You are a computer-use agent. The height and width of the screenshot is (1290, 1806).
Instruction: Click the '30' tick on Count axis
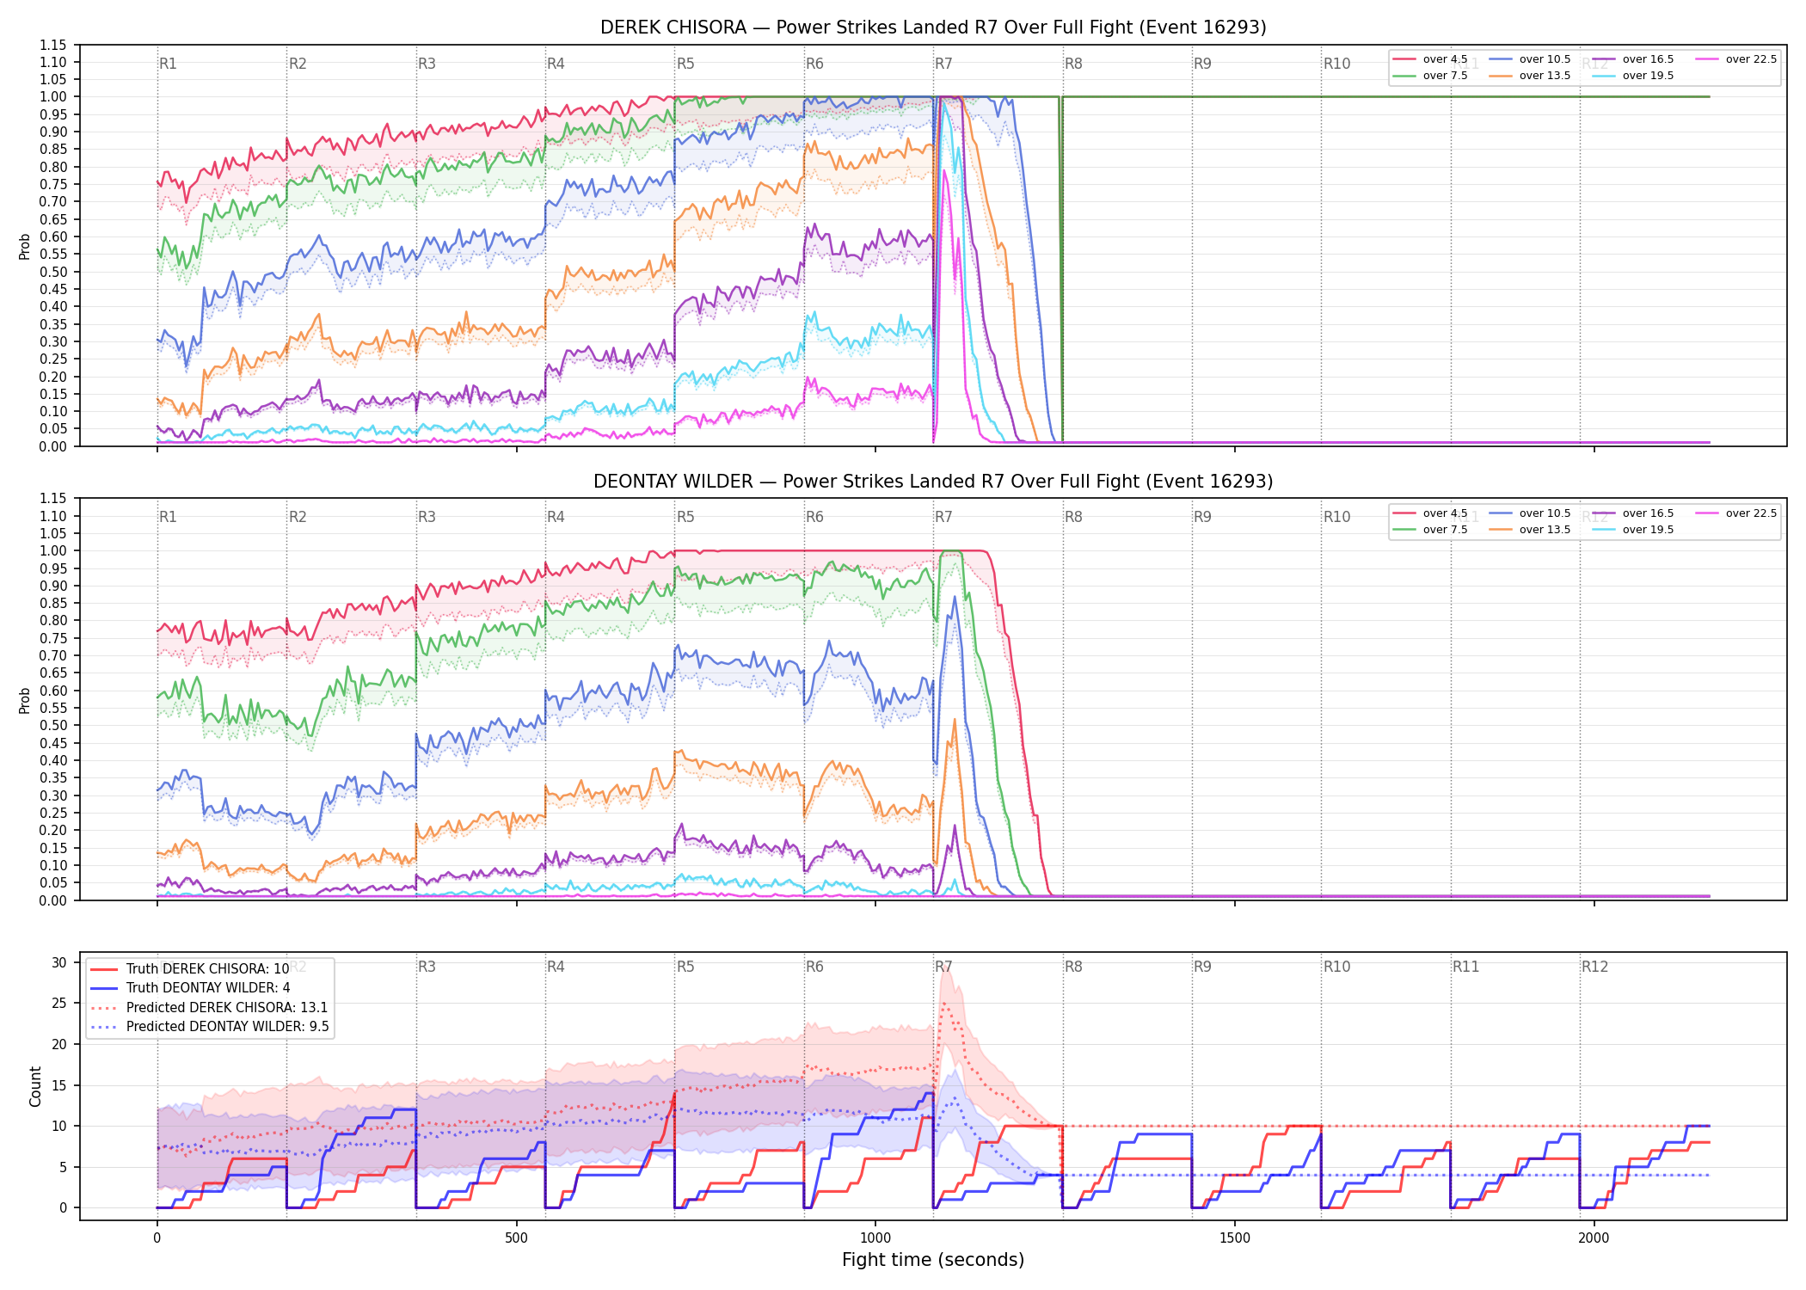[59, 962]
